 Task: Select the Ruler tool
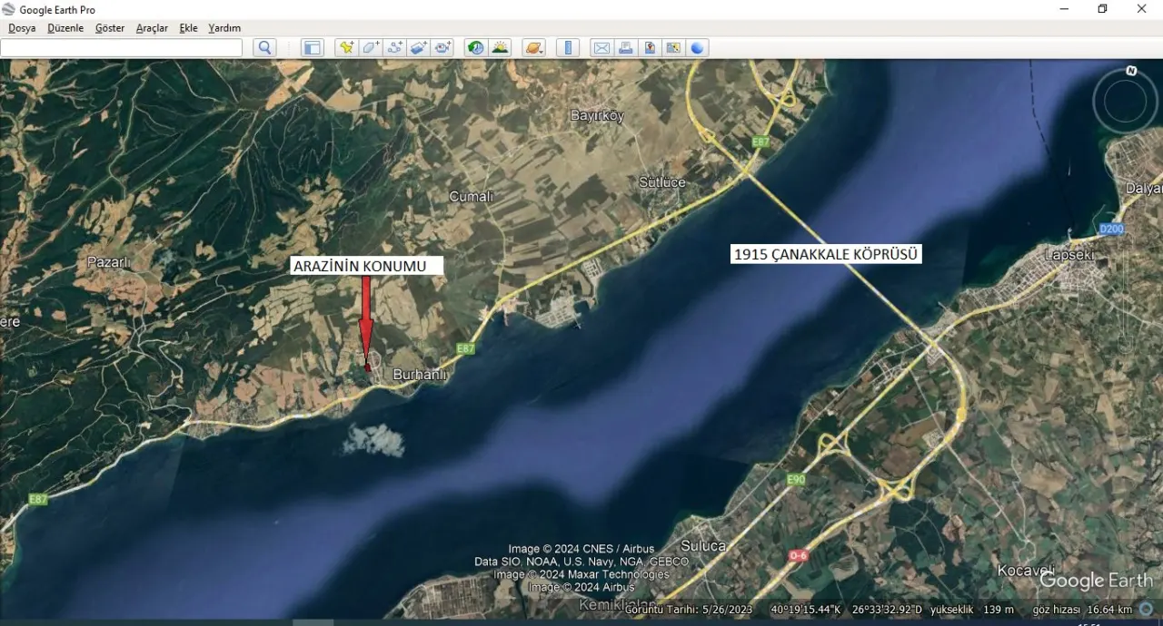point(567,48)
